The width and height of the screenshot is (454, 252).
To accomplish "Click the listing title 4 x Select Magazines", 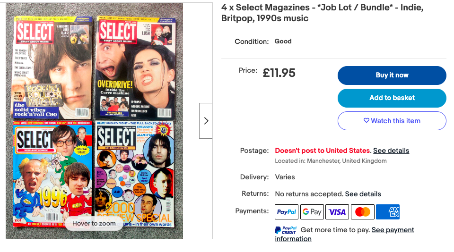I will pyautogui.click(x=322, y=13).
